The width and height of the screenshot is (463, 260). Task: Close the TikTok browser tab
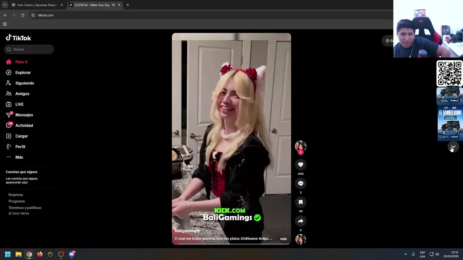point(119,5)
